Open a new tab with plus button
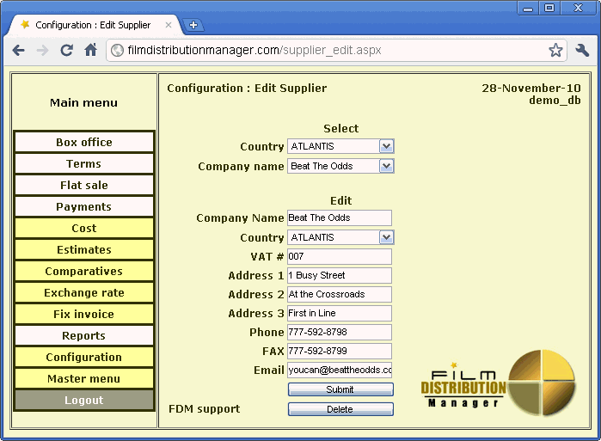 pos(193,25)
